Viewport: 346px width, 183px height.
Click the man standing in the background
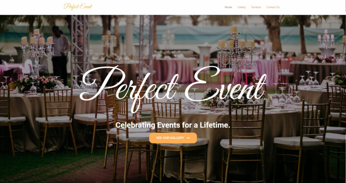click(x=59, y=55)
